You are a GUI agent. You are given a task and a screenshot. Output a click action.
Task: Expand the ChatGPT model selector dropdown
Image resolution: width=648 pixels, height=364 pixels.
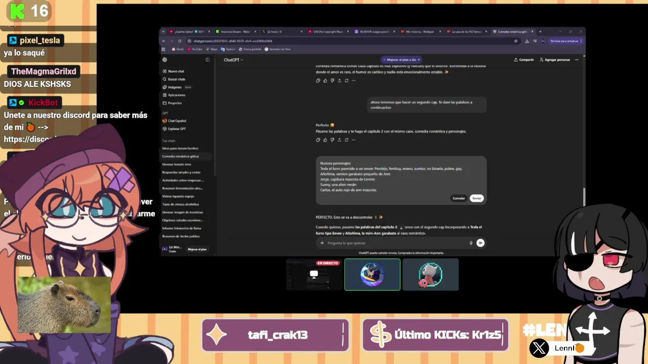233,60
